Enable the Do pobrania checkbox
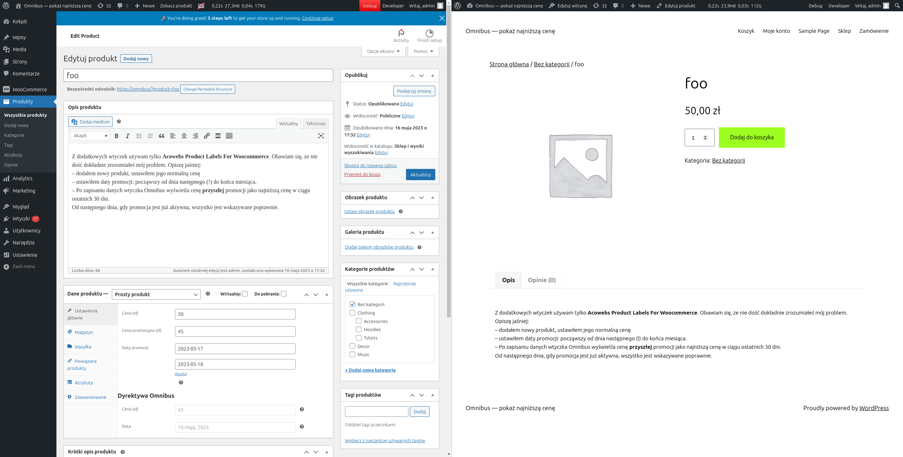Viewport: 903px width, 457px height. 284,294
